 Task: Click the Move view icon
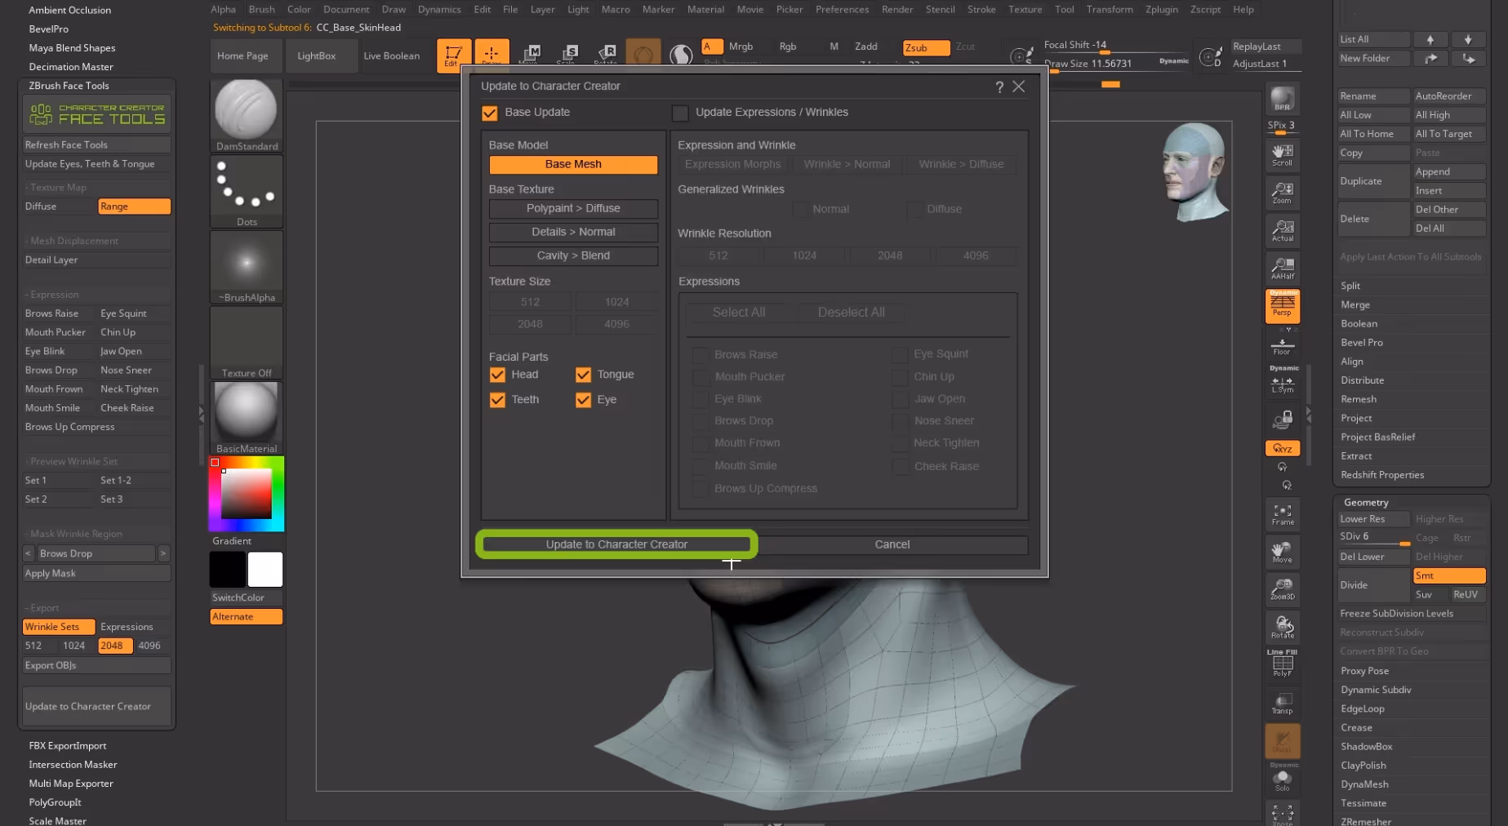[x=1282, y=552]
